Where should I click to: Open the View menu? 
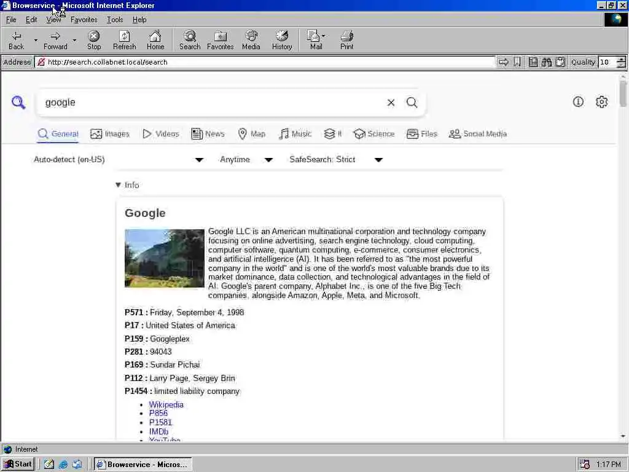[x=53, y=20]
